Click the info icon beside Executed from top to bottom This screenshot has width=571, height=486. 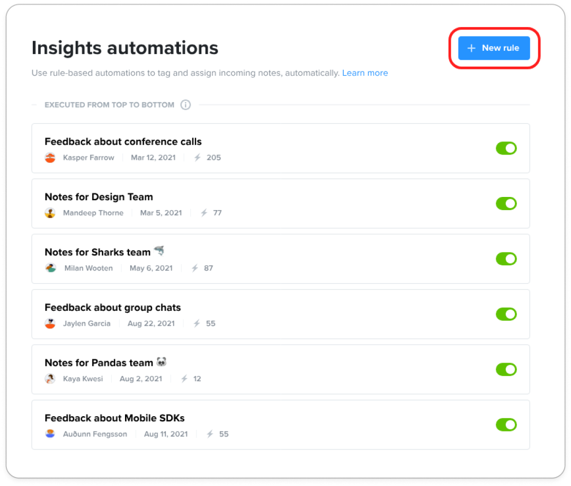186,105
